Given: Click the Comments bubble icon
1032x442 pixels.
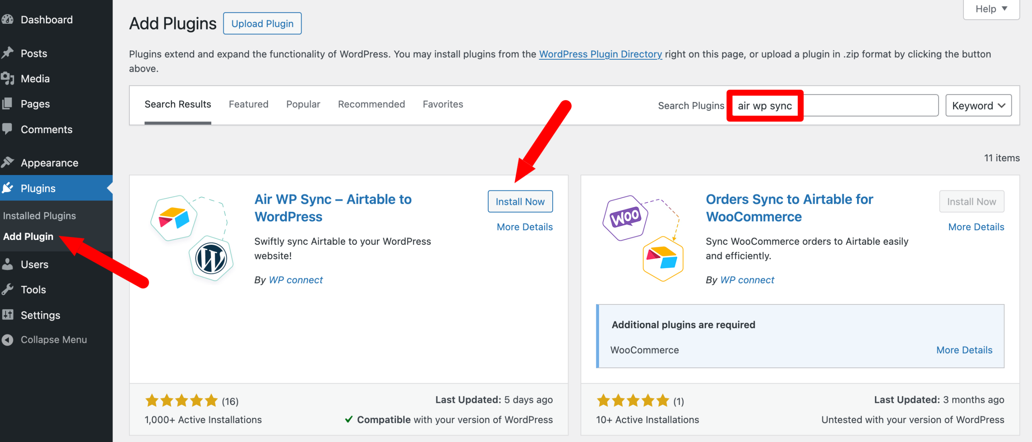Looking at the screenshot, I should pos(7,129).
